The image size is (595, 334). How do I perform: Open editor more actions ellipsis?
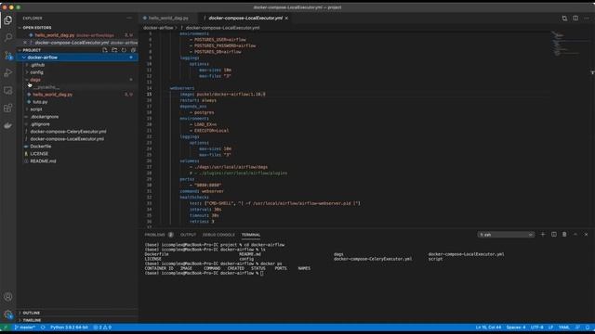587,19
